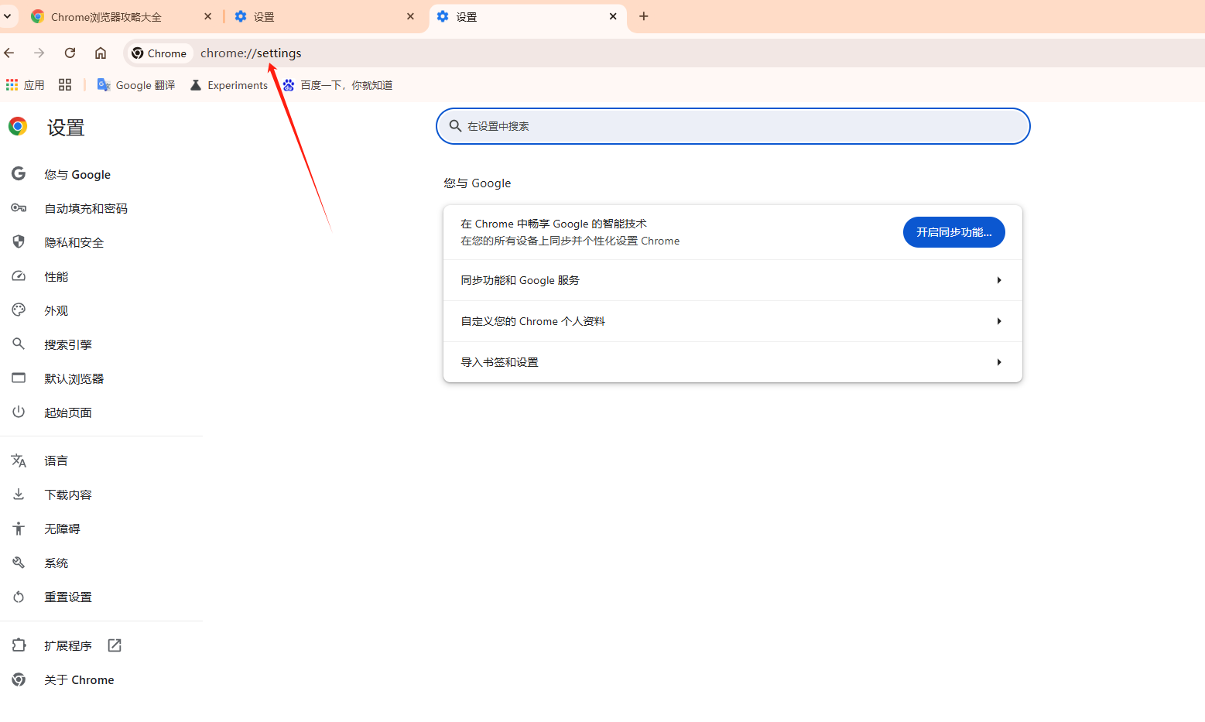Select the 关于 Chrome label in sidebar
Screen dimensions: 1205x722
[x=79, y=680]
